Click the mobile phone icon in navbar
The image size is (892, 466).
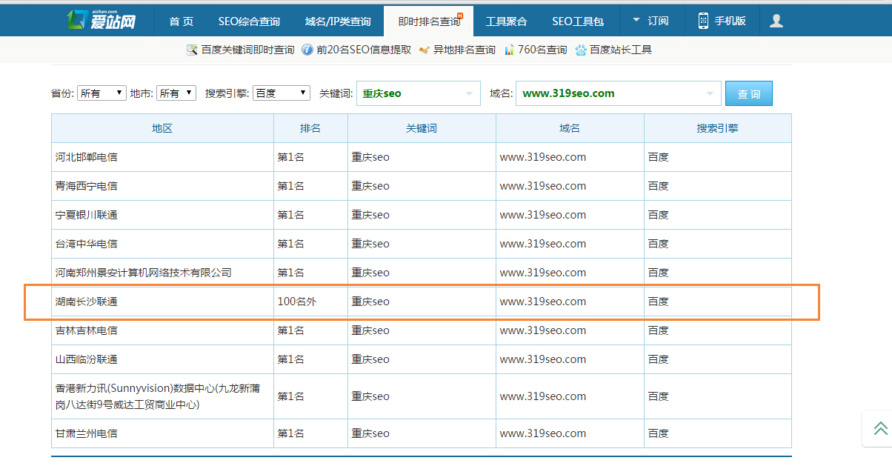coord(703,21)
